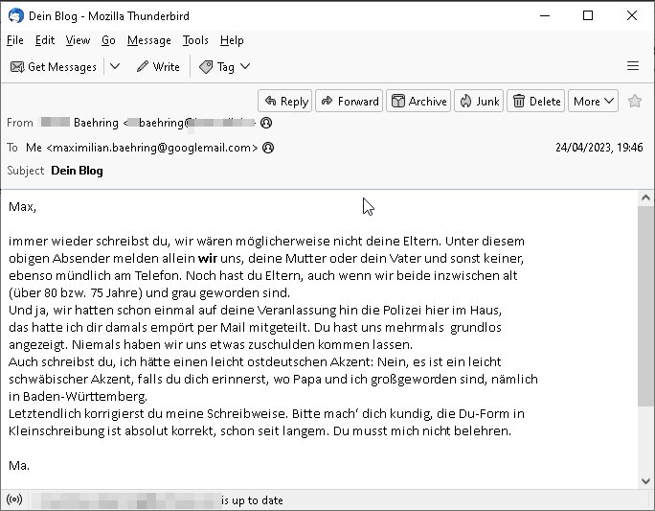Viewport: 655px width, 511px height.
Task: Click the Thunderbird app icon in title bar
Action: point(16,15)
